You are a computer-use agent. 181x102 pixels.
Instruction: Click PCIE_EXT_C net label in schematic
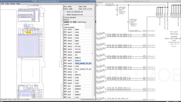click(x=135, y=31)
